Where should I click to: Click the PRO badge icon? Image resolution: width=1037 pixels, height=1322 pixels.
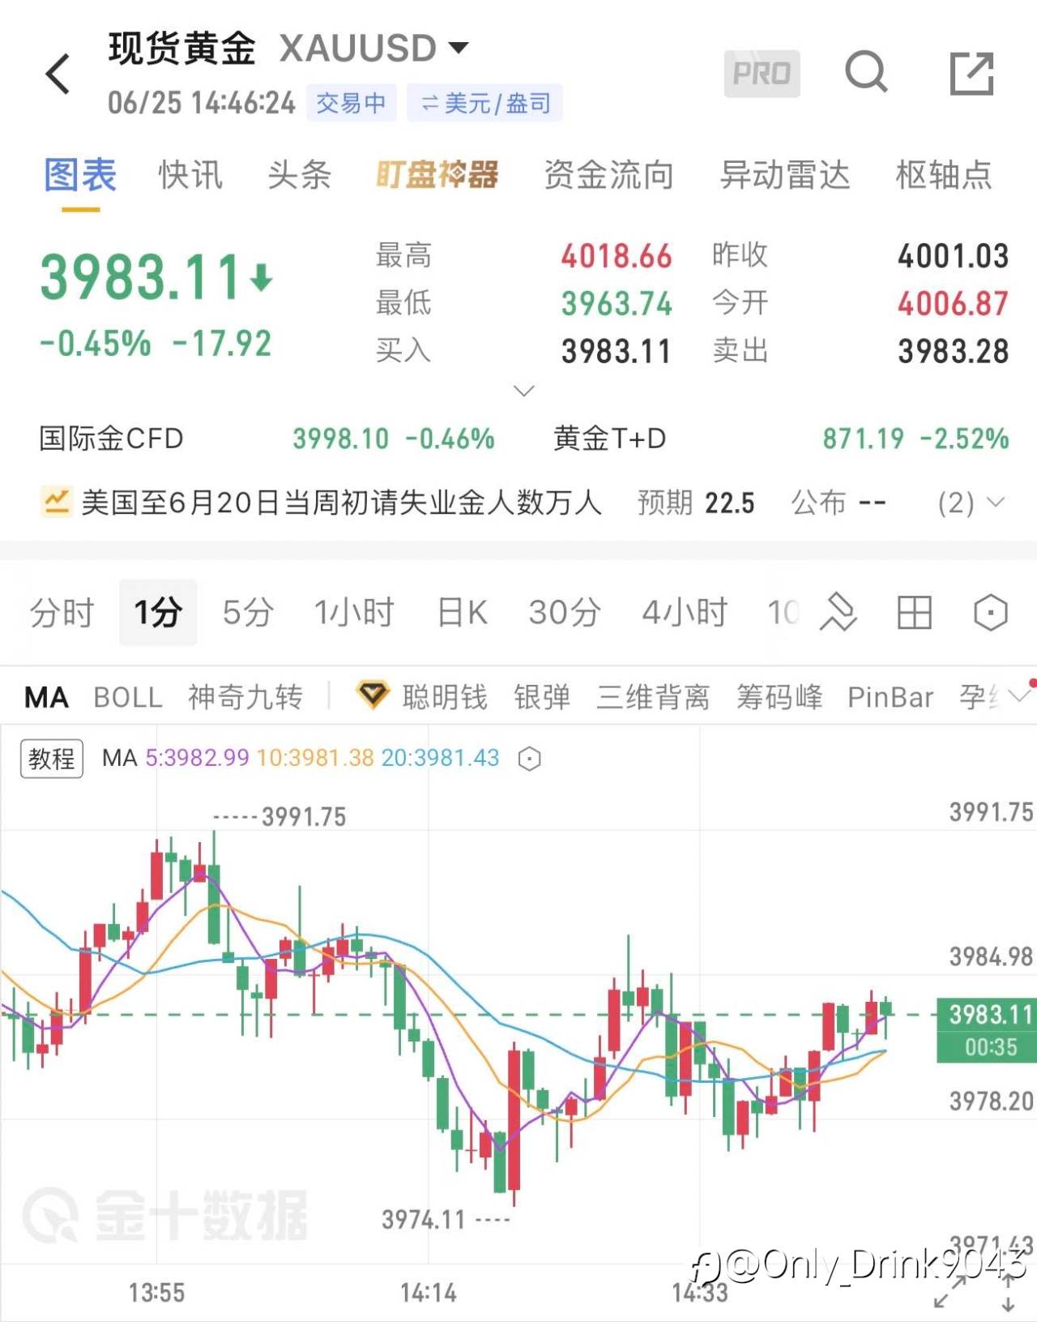pyautogui.click(x=762, y=74)
